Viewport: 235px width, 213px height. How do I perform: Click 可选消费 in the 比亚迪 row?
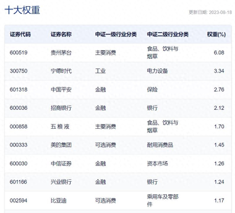point(105,200)
